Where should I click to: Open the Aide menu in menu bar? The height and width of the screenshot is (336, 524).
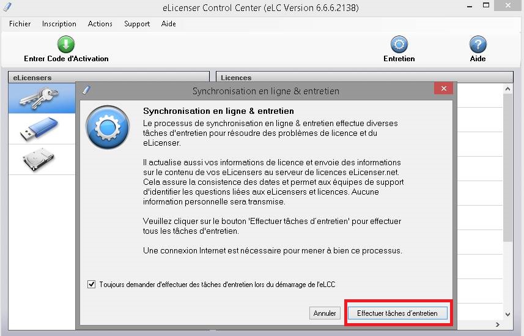(x=168, y=24)
